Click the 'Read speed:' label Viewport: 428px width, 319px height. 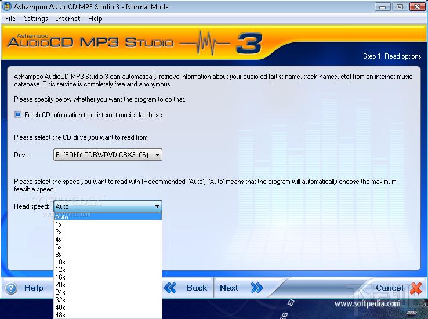coord(31,206)
